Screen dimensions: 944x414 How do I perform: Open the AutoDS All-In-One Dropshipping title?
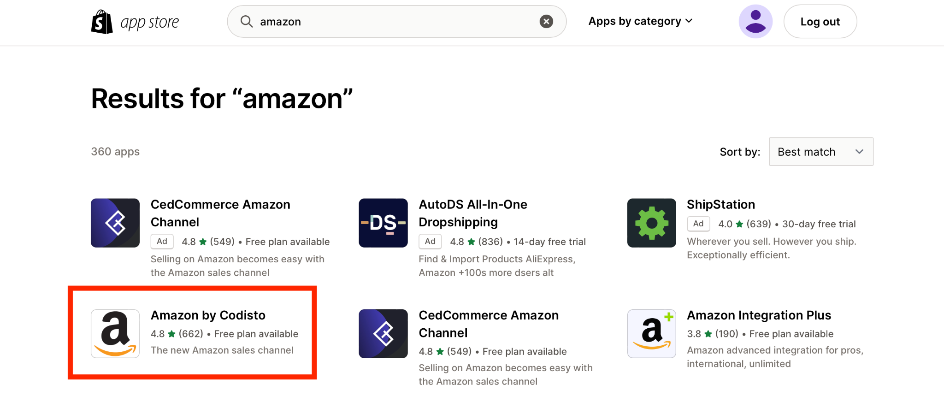(473, 213)
